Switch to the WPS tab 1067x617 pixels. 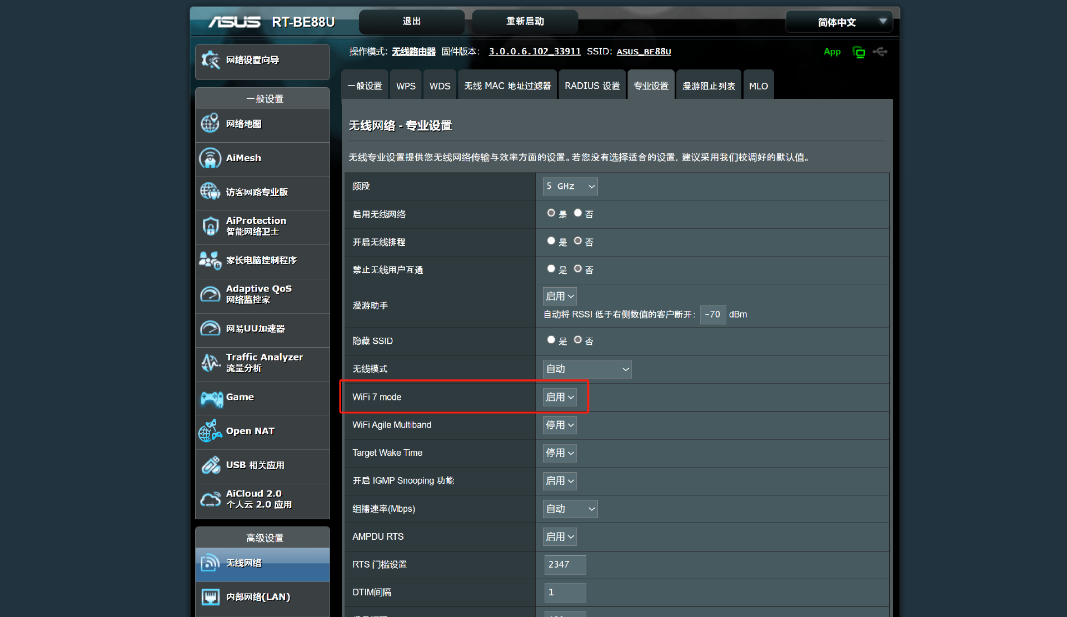point(406,86)
